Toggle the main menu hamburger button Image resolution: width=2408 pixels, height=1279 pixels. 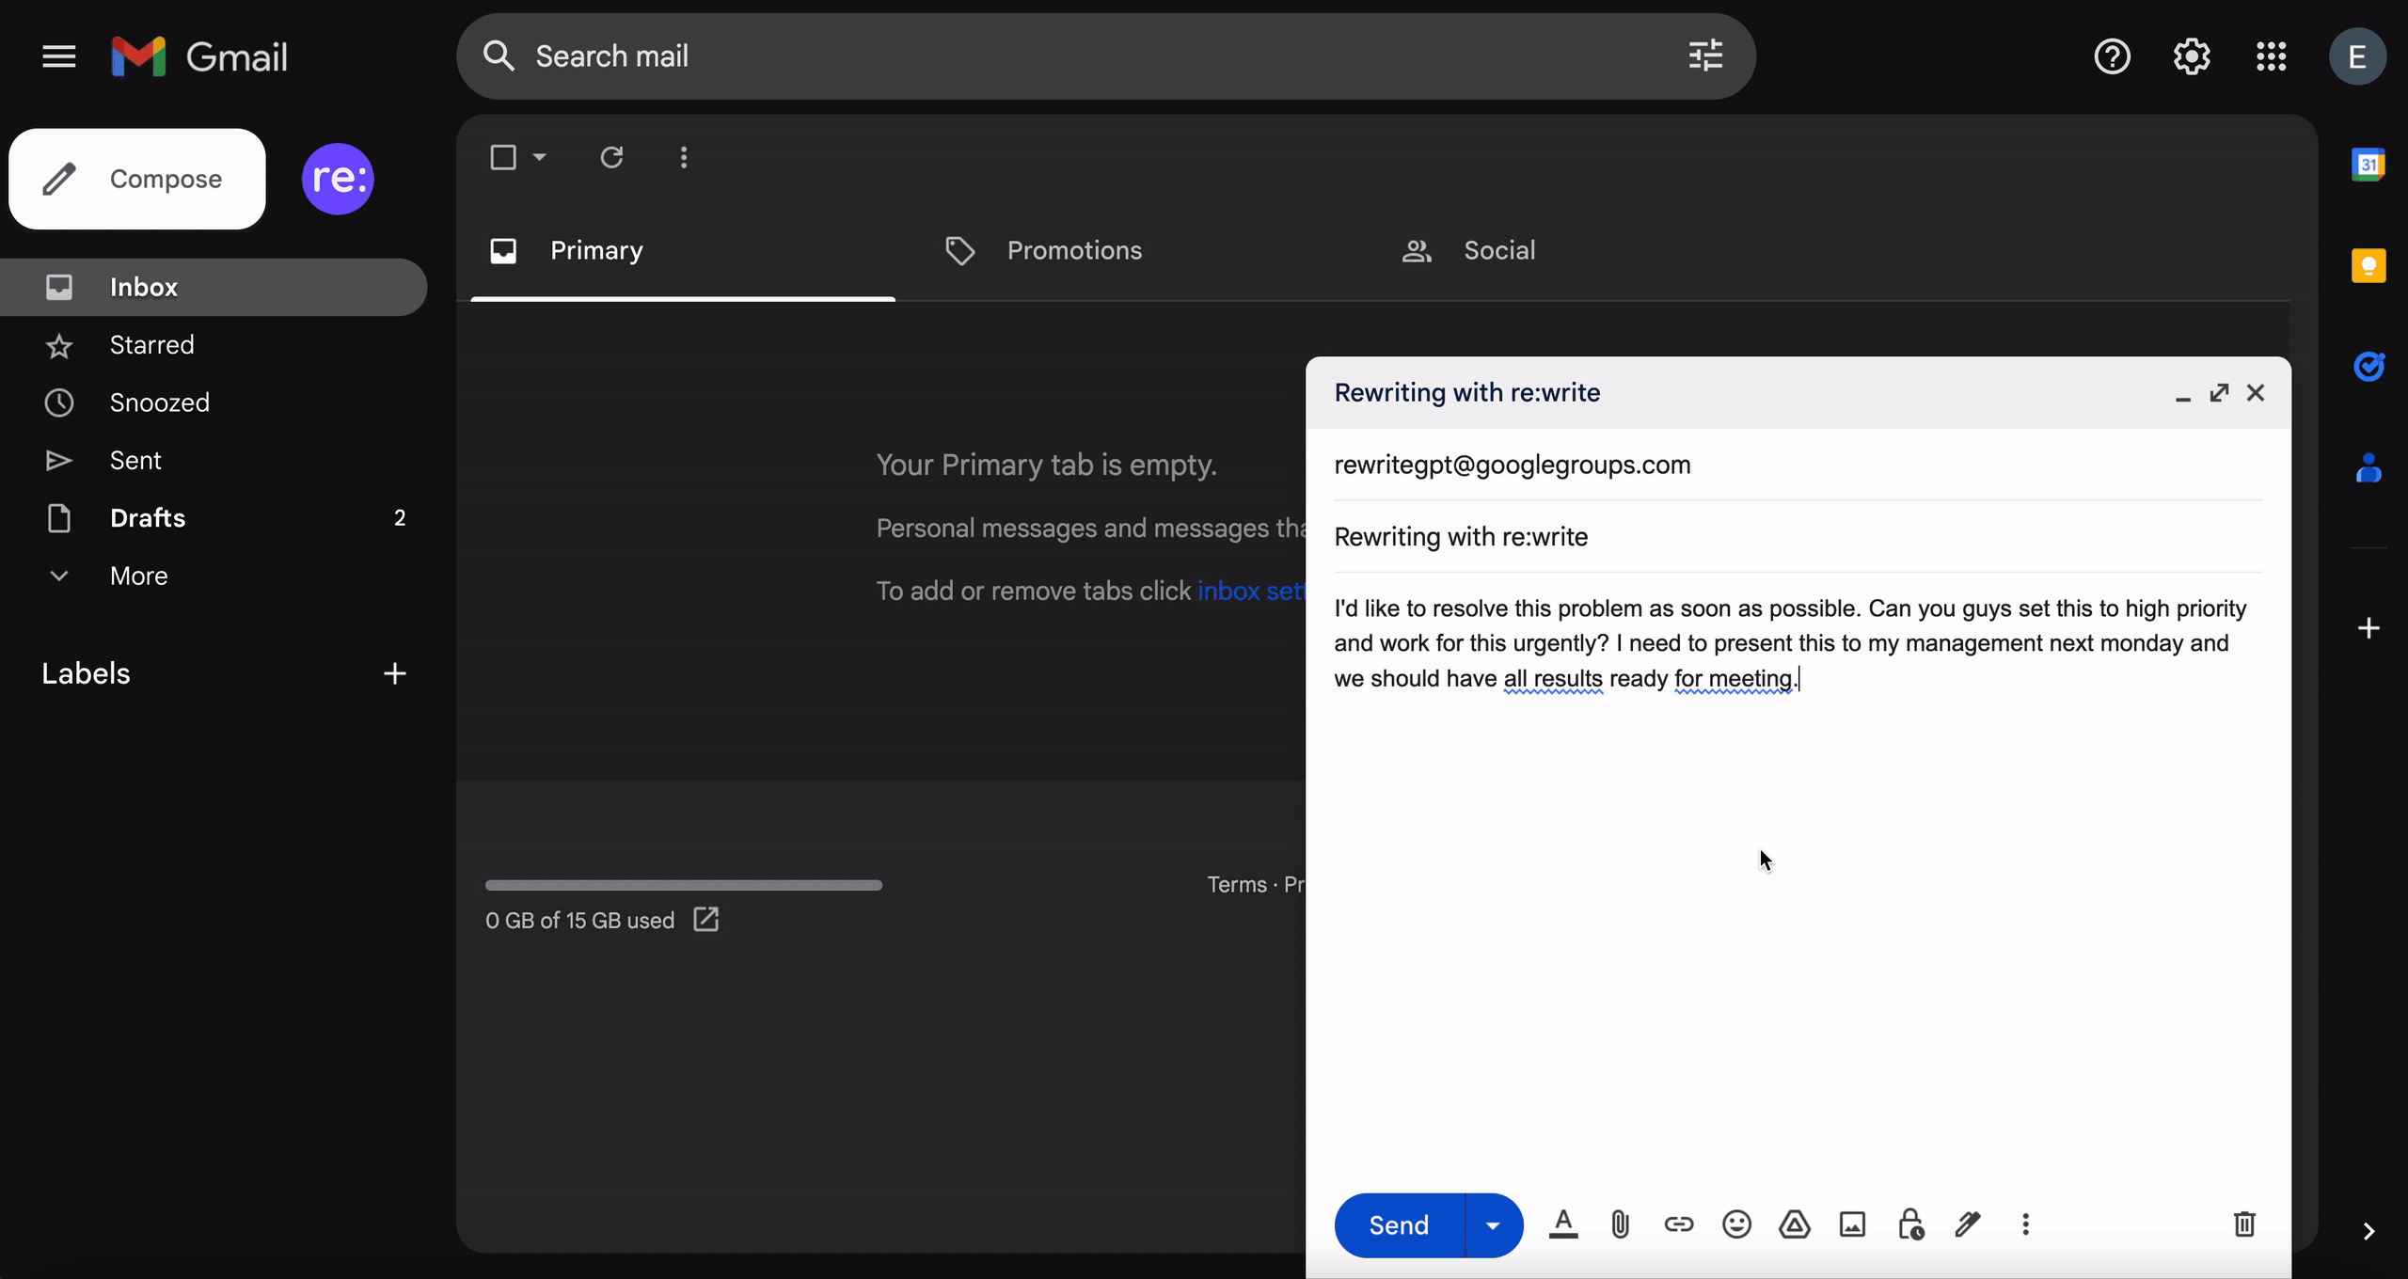click(59, 56)
